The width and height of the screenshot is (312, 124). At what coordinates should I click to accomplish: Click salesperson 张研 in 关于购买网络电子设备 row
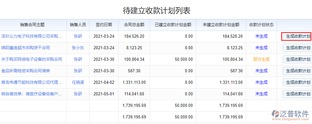point(78,60)
